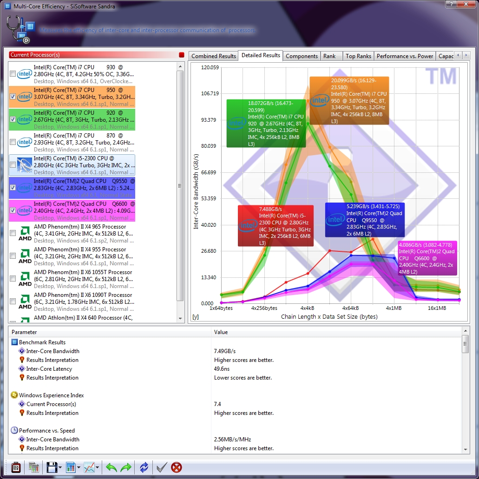Open the Performance vs. Power tab
This screenshot has height=479, width=479.
pos(405,56)
